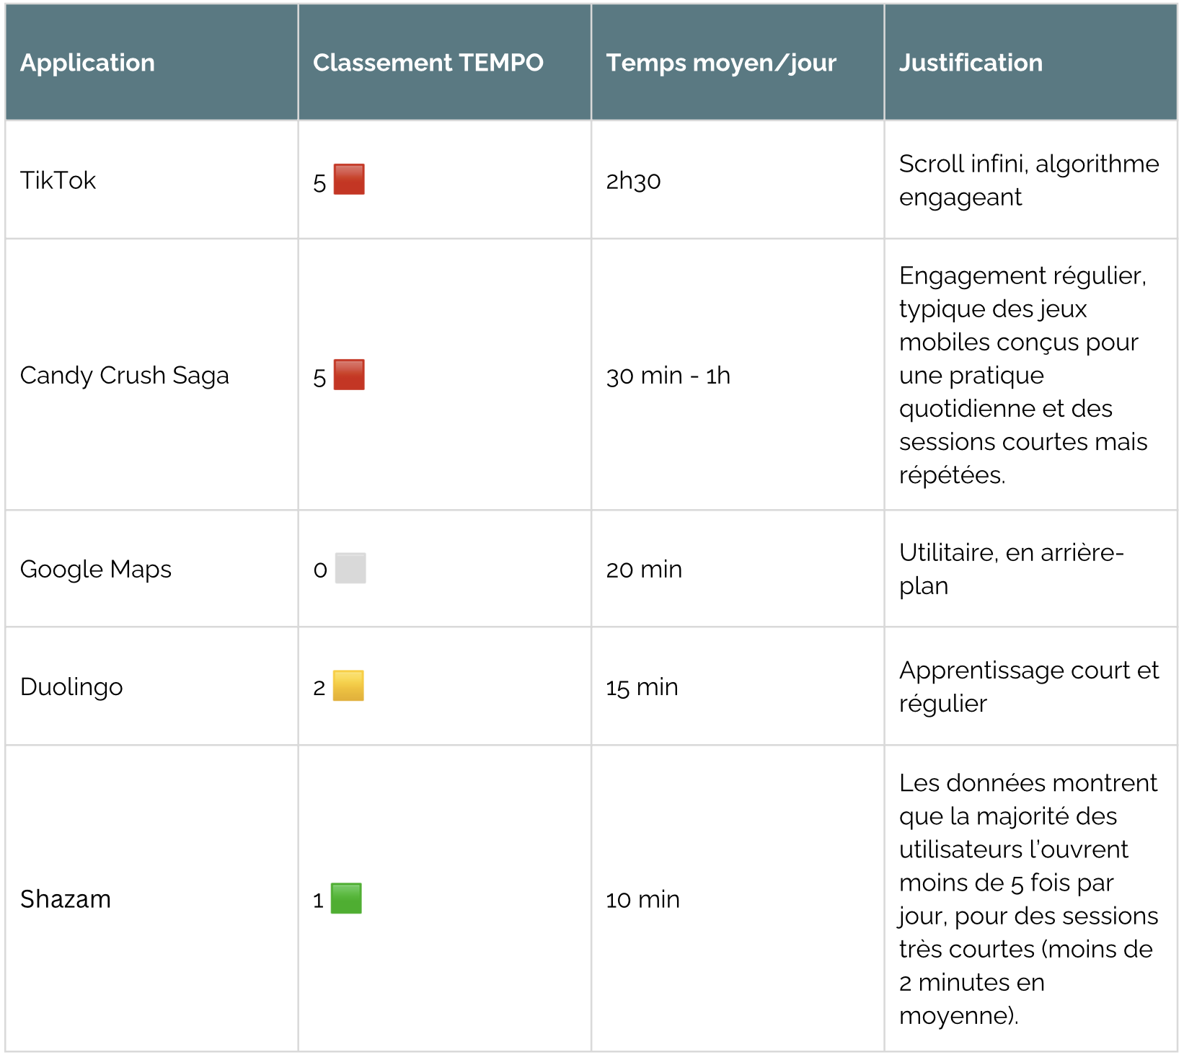Click the "Utilitaire, en arrière-plan" justification
The width and height of the screenshot is (1184, 1060).
[1011, 569]
